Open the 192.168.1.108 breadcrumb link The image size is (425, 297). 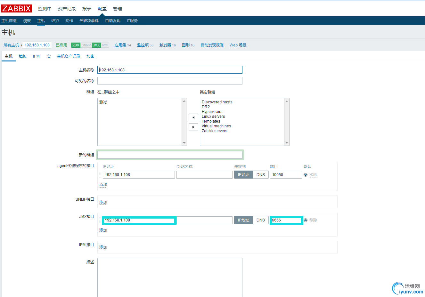click(37, 45)
